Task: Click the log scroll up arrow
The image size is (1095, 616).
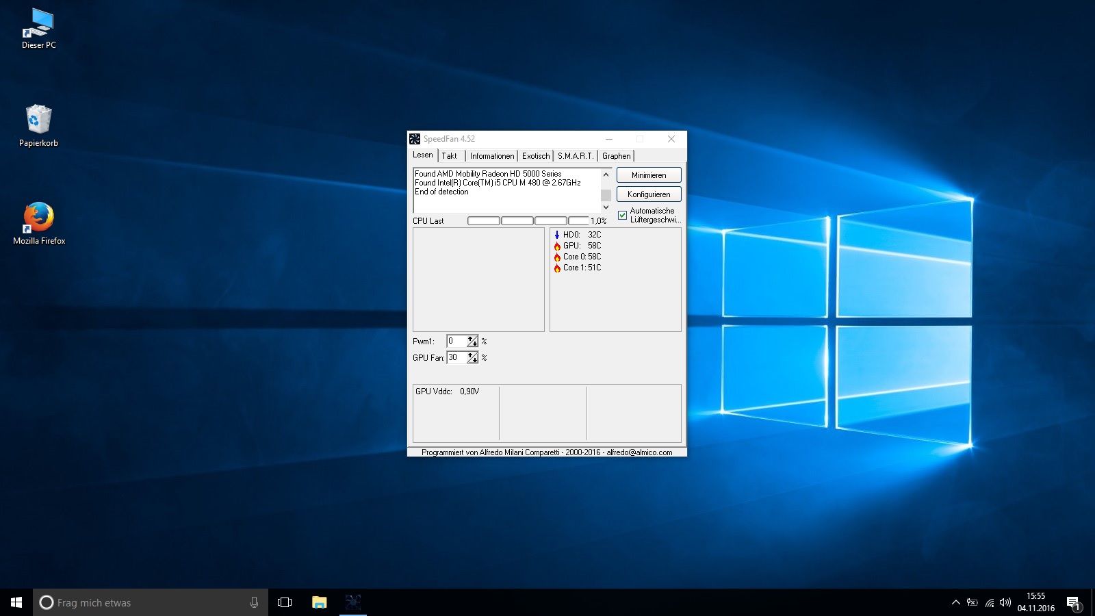Action: click(606, 175)
